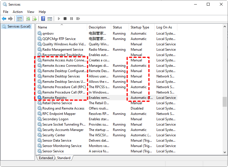Click the Back arrow toolbar icon
228x167 pixels.
pos(4,19)
